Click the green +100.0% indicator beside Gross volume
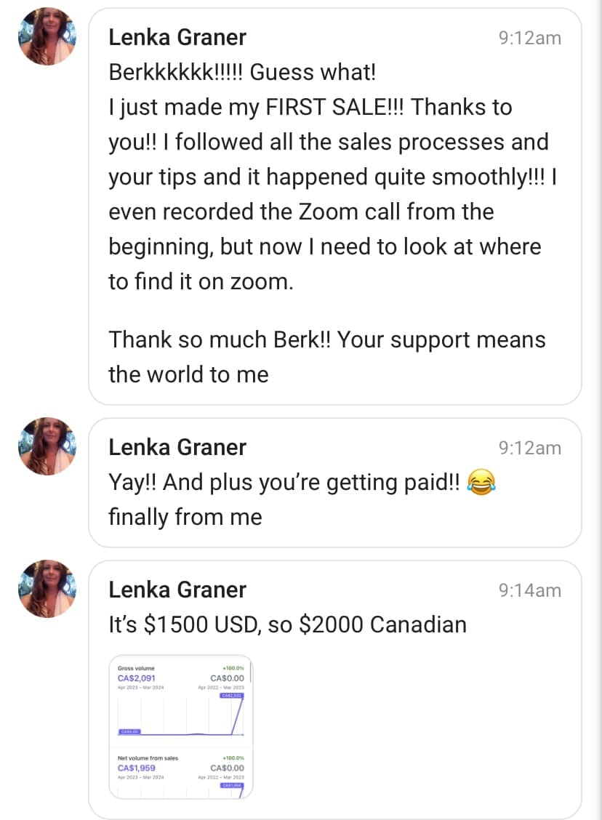602x820 pixels. tap(233, 668)
